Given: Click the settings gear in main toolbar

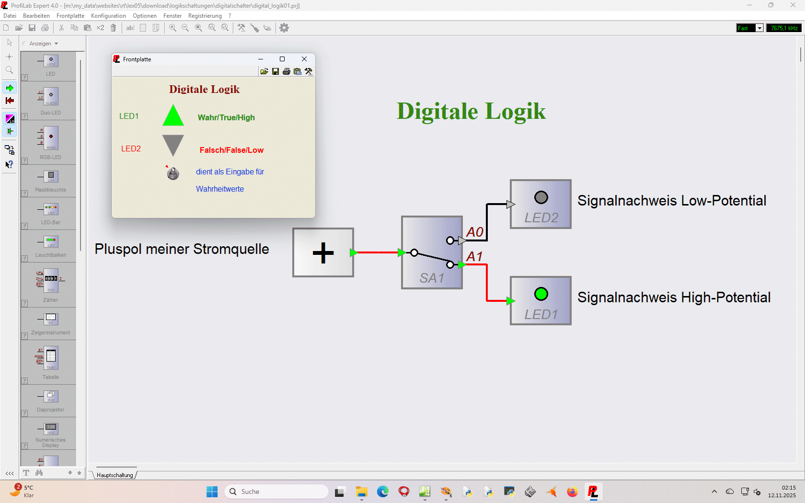Looking at the screenshot, I should pyautogui.click(x=284, y=28).
